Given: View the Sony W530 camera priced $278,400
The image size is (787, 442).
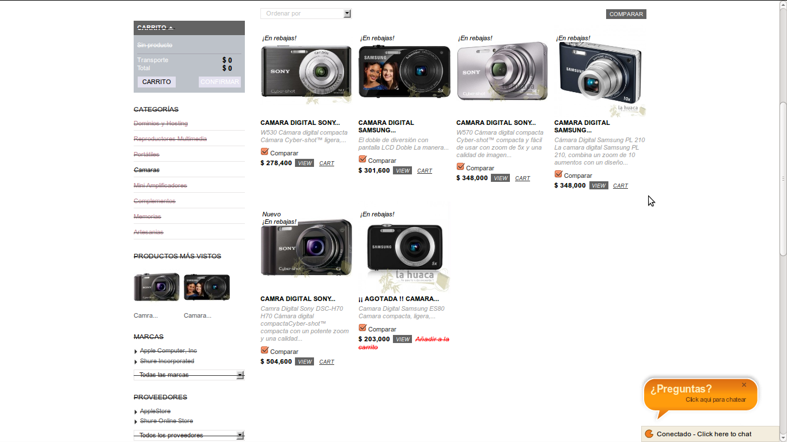Looking at the screenshot, I should coord(304,163).
